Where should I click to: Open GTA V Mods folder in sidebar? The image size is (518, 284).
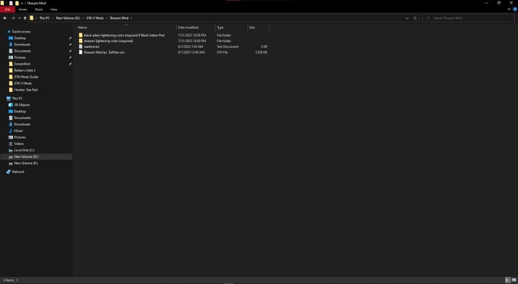[x=23, y=83]
